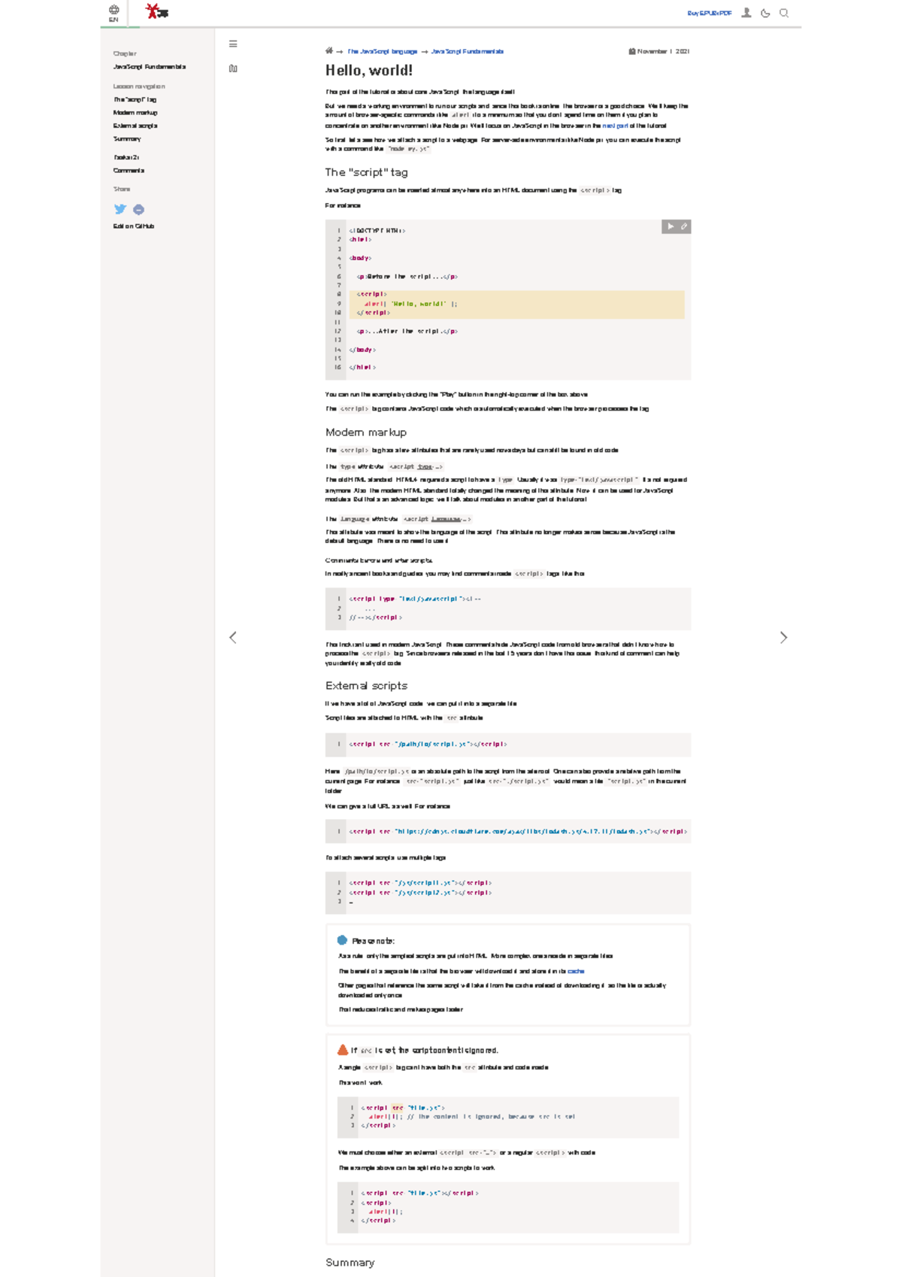Open the Buy EPUB/PDF link
The height and width of the screenshot is (1277, 902).
click(709, 14)
